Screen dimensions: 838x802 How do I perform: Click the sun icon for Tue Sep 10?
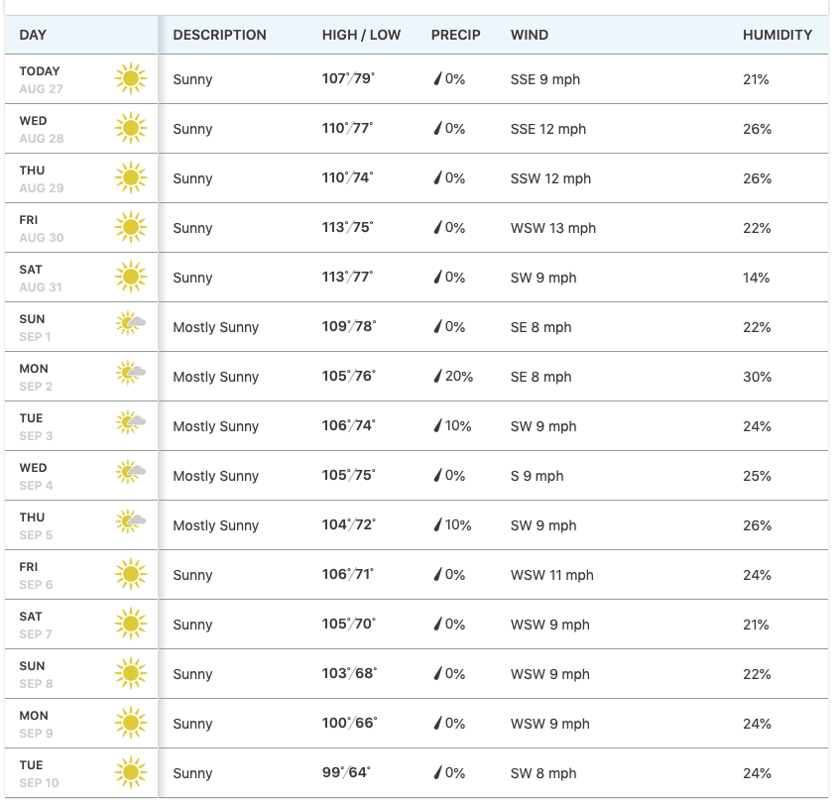[x=130, y=772]
